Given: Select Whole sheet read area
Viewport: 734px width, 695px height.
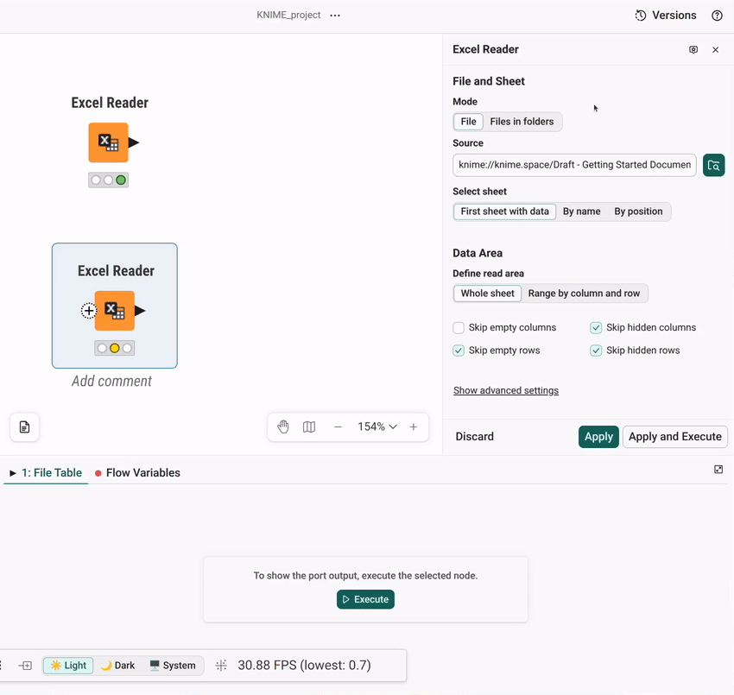Looking at the screenshot, I should 487,294.
